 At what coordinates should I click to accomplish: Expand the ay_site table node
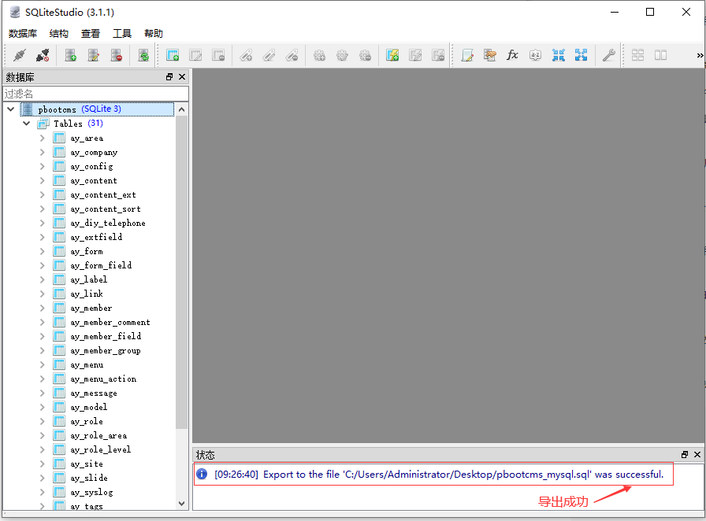(x=43, y=464)
